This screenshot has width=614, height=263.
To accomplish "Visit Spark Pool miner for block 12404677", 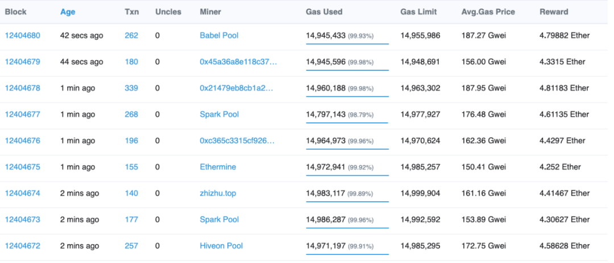I will coord(219,114).
